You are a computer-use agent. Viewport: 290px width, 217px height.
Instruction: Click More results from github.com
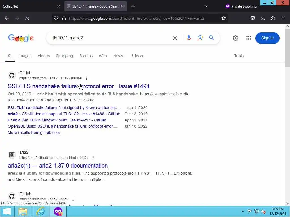(x=34, y=133)
